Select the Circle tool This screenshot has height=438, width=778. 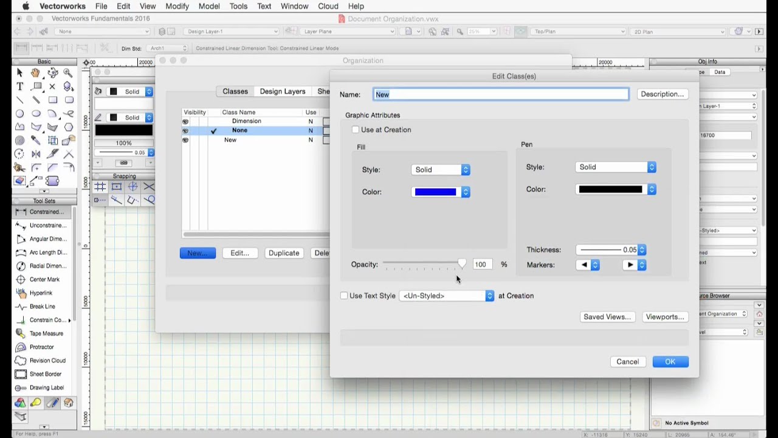tap(19, 113)
